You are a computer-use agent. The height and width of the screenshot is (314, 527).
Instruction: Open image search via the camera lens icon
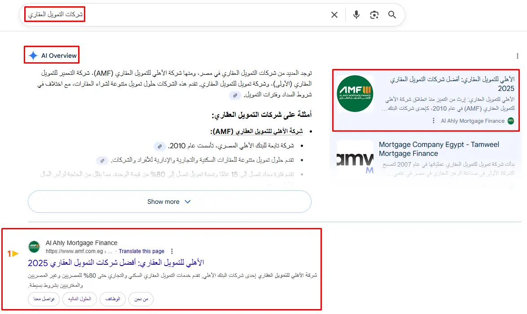pyautogui.click(x=374, y=15)
